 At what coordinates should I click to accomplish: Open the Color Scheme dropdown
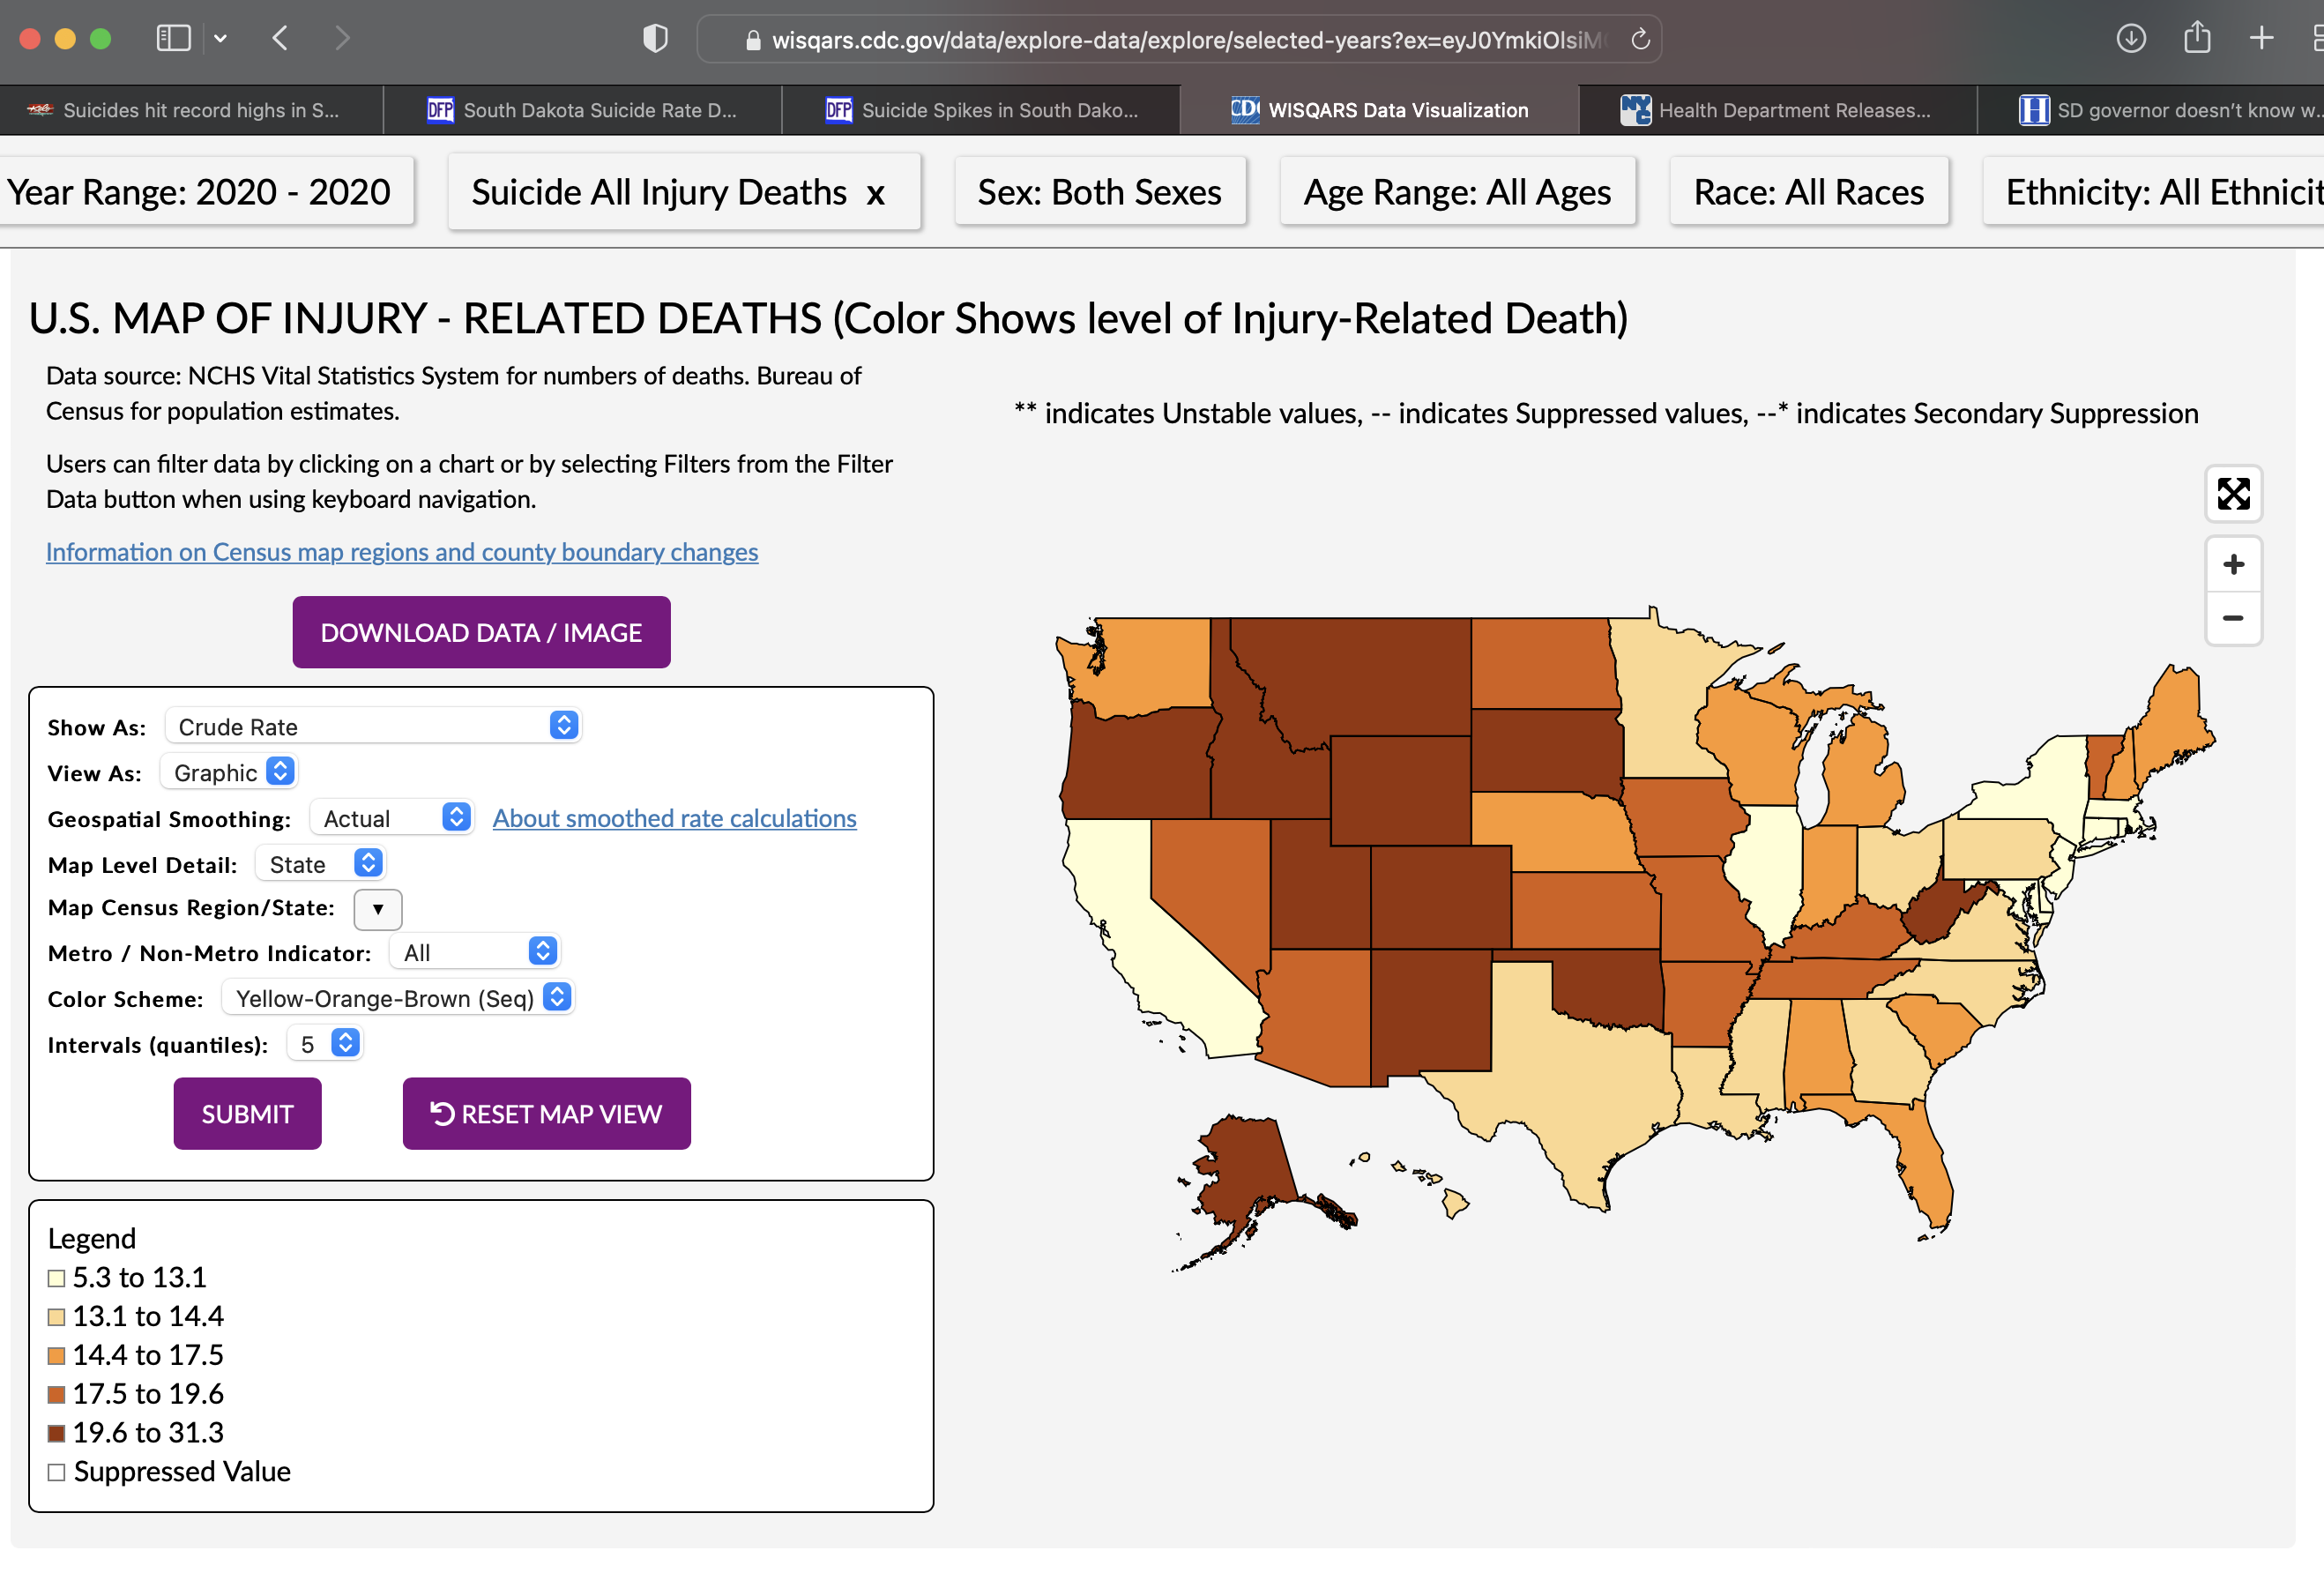click(398, 998)
